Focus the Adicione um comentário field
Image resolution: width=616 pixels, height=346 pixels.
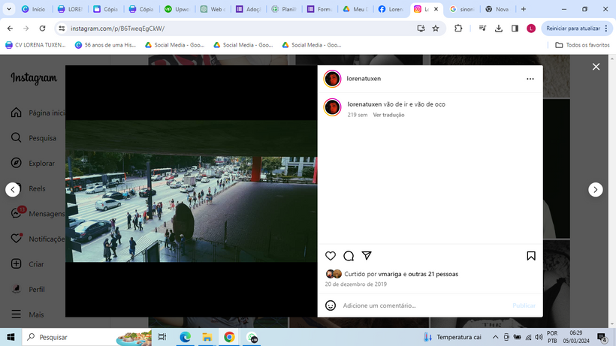click(424, 305)
